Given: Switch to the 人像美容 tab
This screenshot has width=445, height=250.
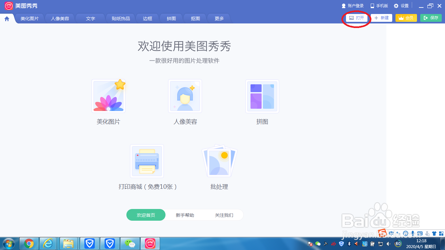Looking at the screenshot, I should 60,19.
